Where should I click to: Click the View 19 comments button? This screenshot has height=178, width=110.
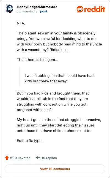(x=55, y=169)
